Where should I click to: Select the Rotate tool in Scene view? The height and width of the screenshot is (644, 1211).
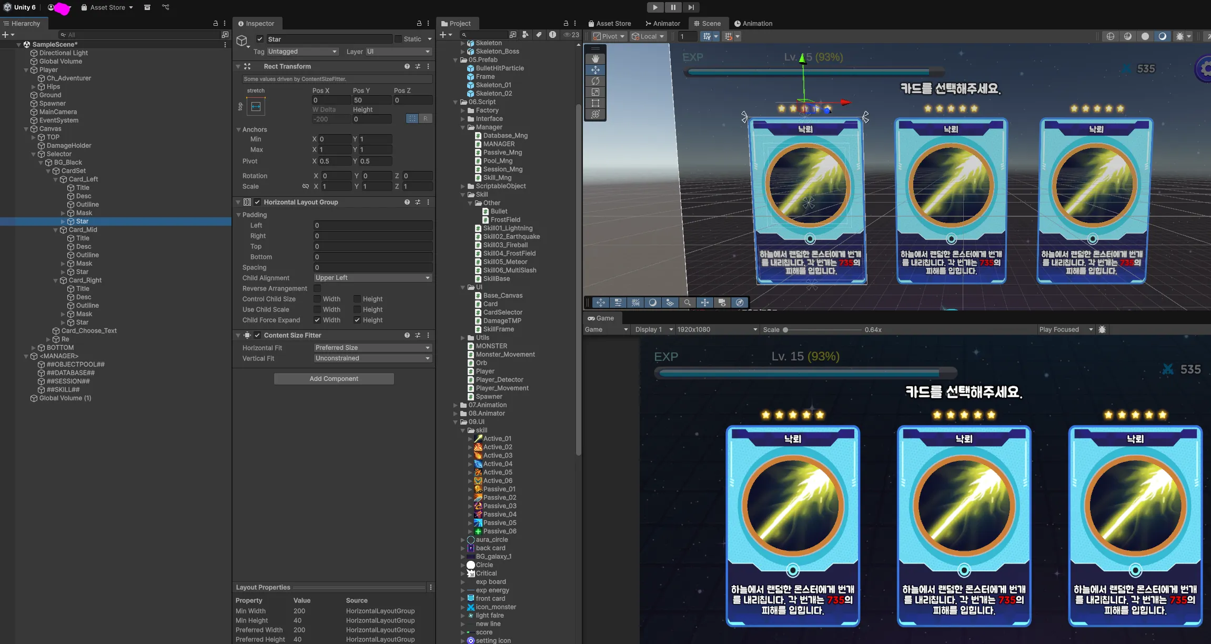[596, 81]
